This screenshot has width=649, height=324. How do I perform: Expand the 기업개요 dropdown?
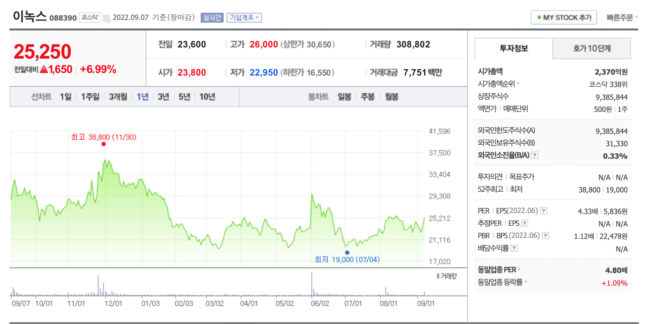tap(244, 17)
